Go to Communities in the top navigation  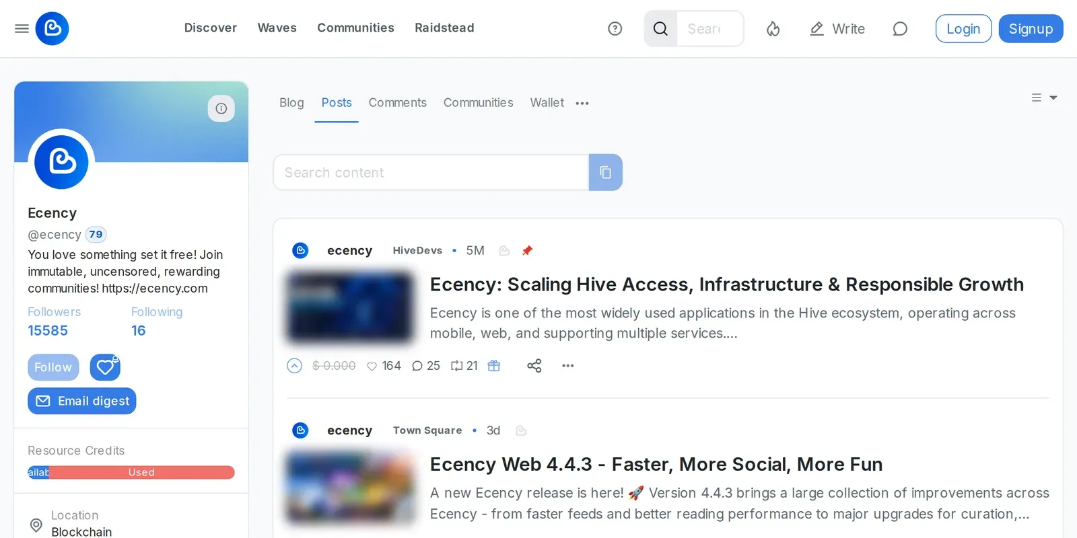tap(355, 28)
